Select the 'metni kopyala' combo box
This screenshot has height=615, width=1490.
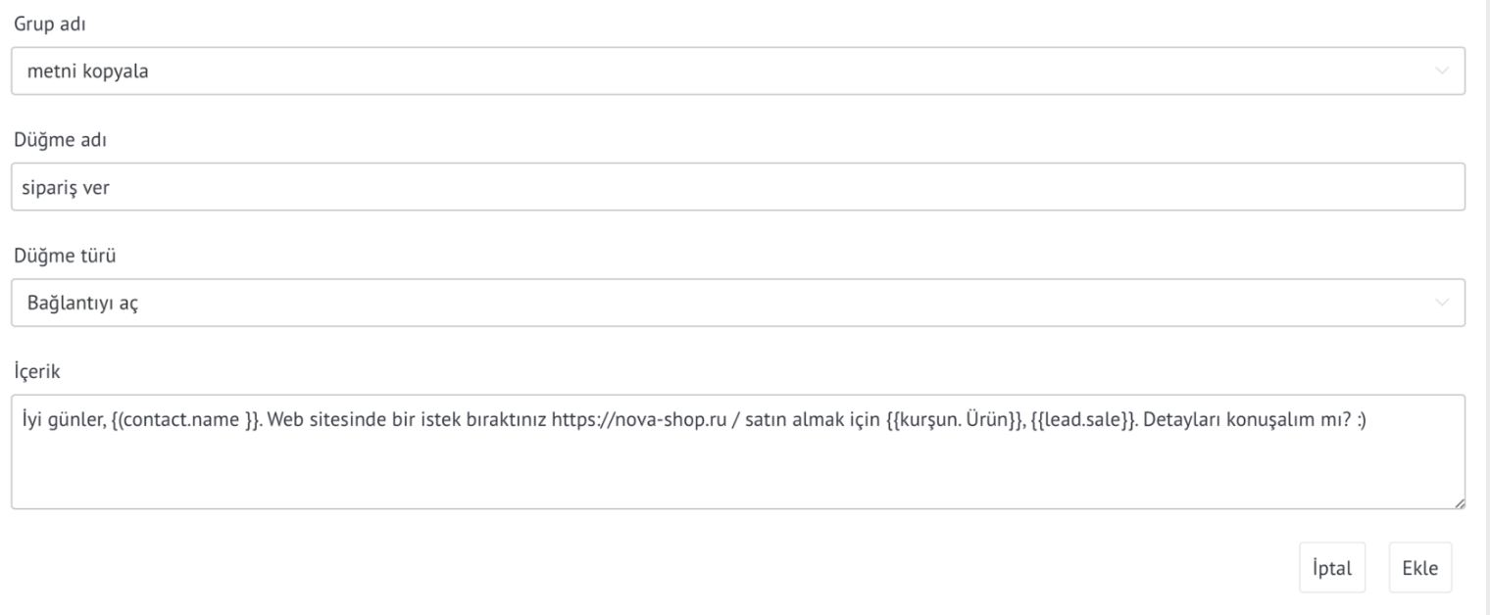(x=738, y=71)
